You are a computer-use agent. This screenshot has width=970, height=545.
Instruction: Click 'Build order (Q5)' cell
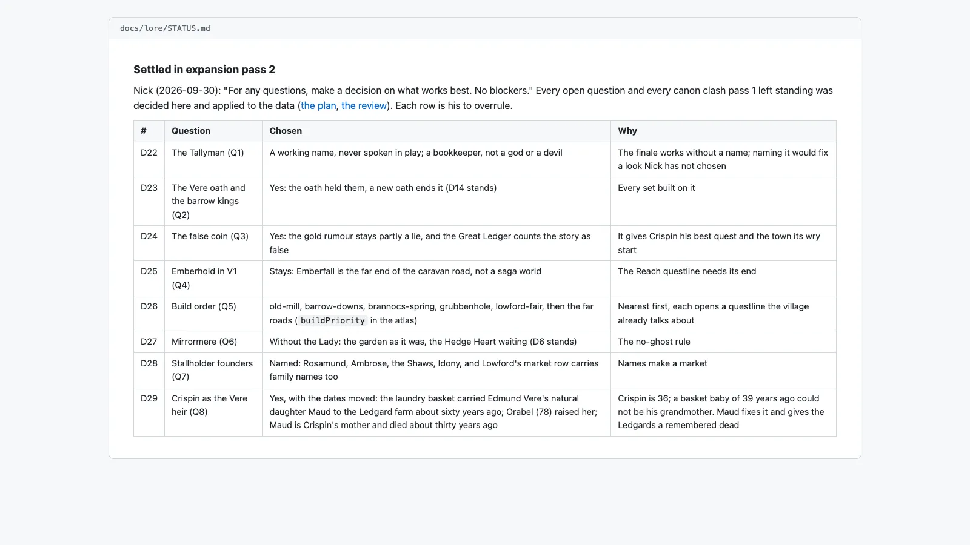213,314
